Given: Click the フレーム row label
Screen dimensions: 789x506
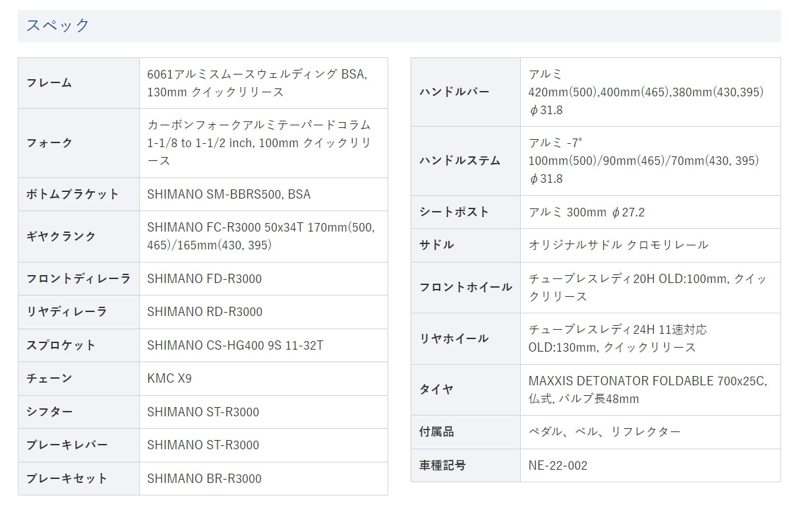Looking at the screenshot, I should (x=49, y=83).
